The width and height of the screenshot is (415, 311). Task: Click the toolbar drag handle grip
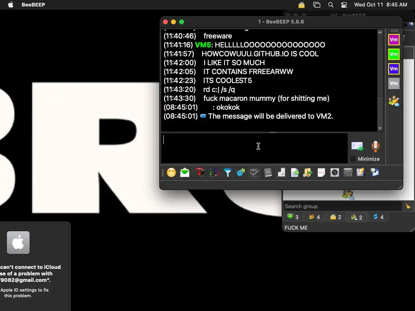click(x=163, y=173)
